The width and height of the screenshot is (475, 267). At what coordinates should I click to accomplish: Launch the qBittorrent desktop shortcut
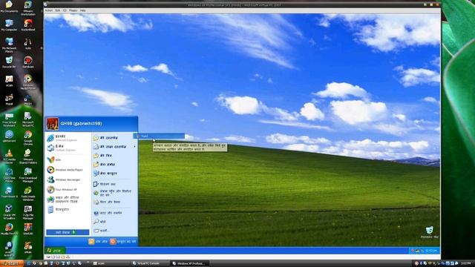(9, 136)
